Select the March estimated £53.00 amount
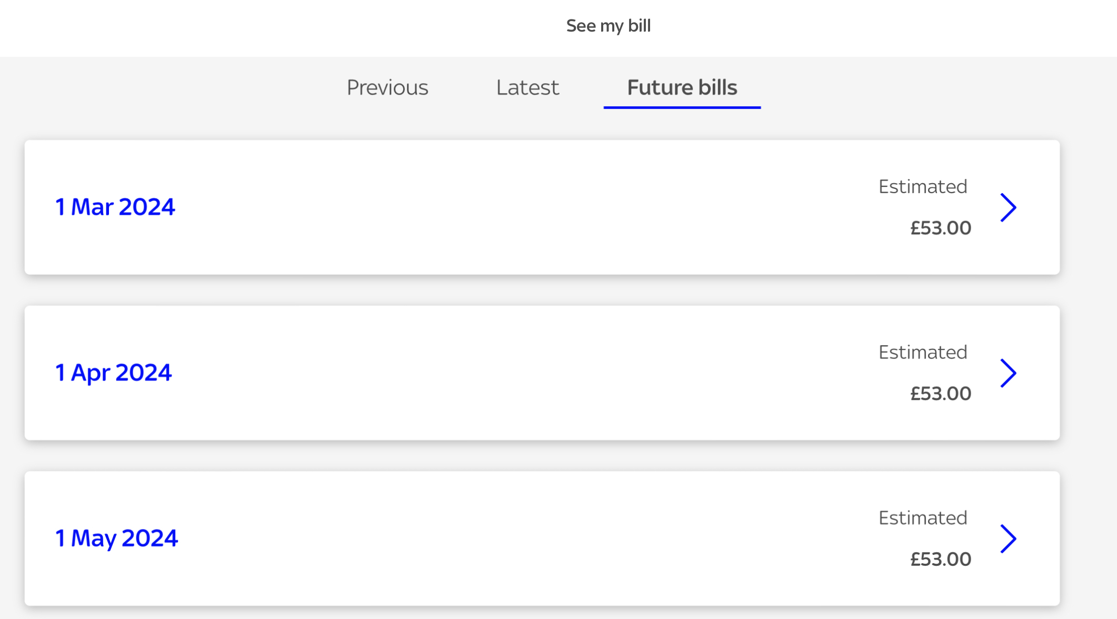 941,228
